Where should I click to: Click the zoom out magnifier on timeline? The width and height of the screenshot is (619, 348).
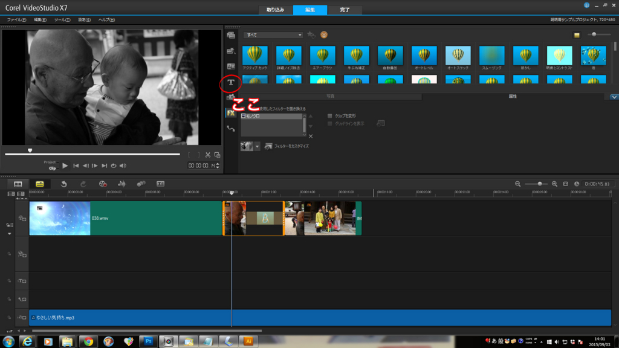517,184
